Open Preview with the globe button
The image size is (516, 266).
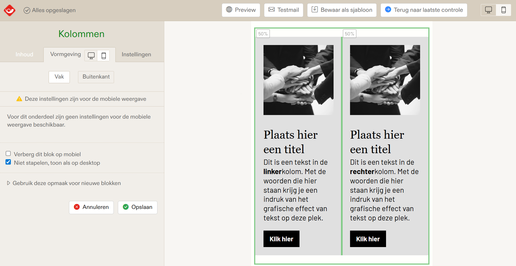tap(241, 10)
